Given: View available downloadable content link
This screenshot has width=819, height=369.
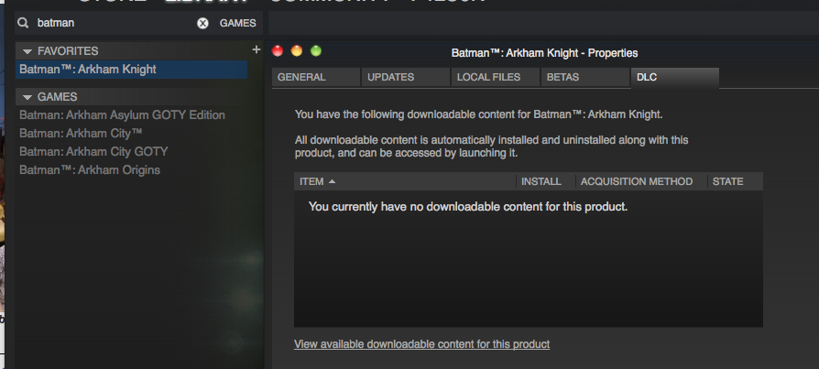Looking at the screenshot, I should (421, 344).
